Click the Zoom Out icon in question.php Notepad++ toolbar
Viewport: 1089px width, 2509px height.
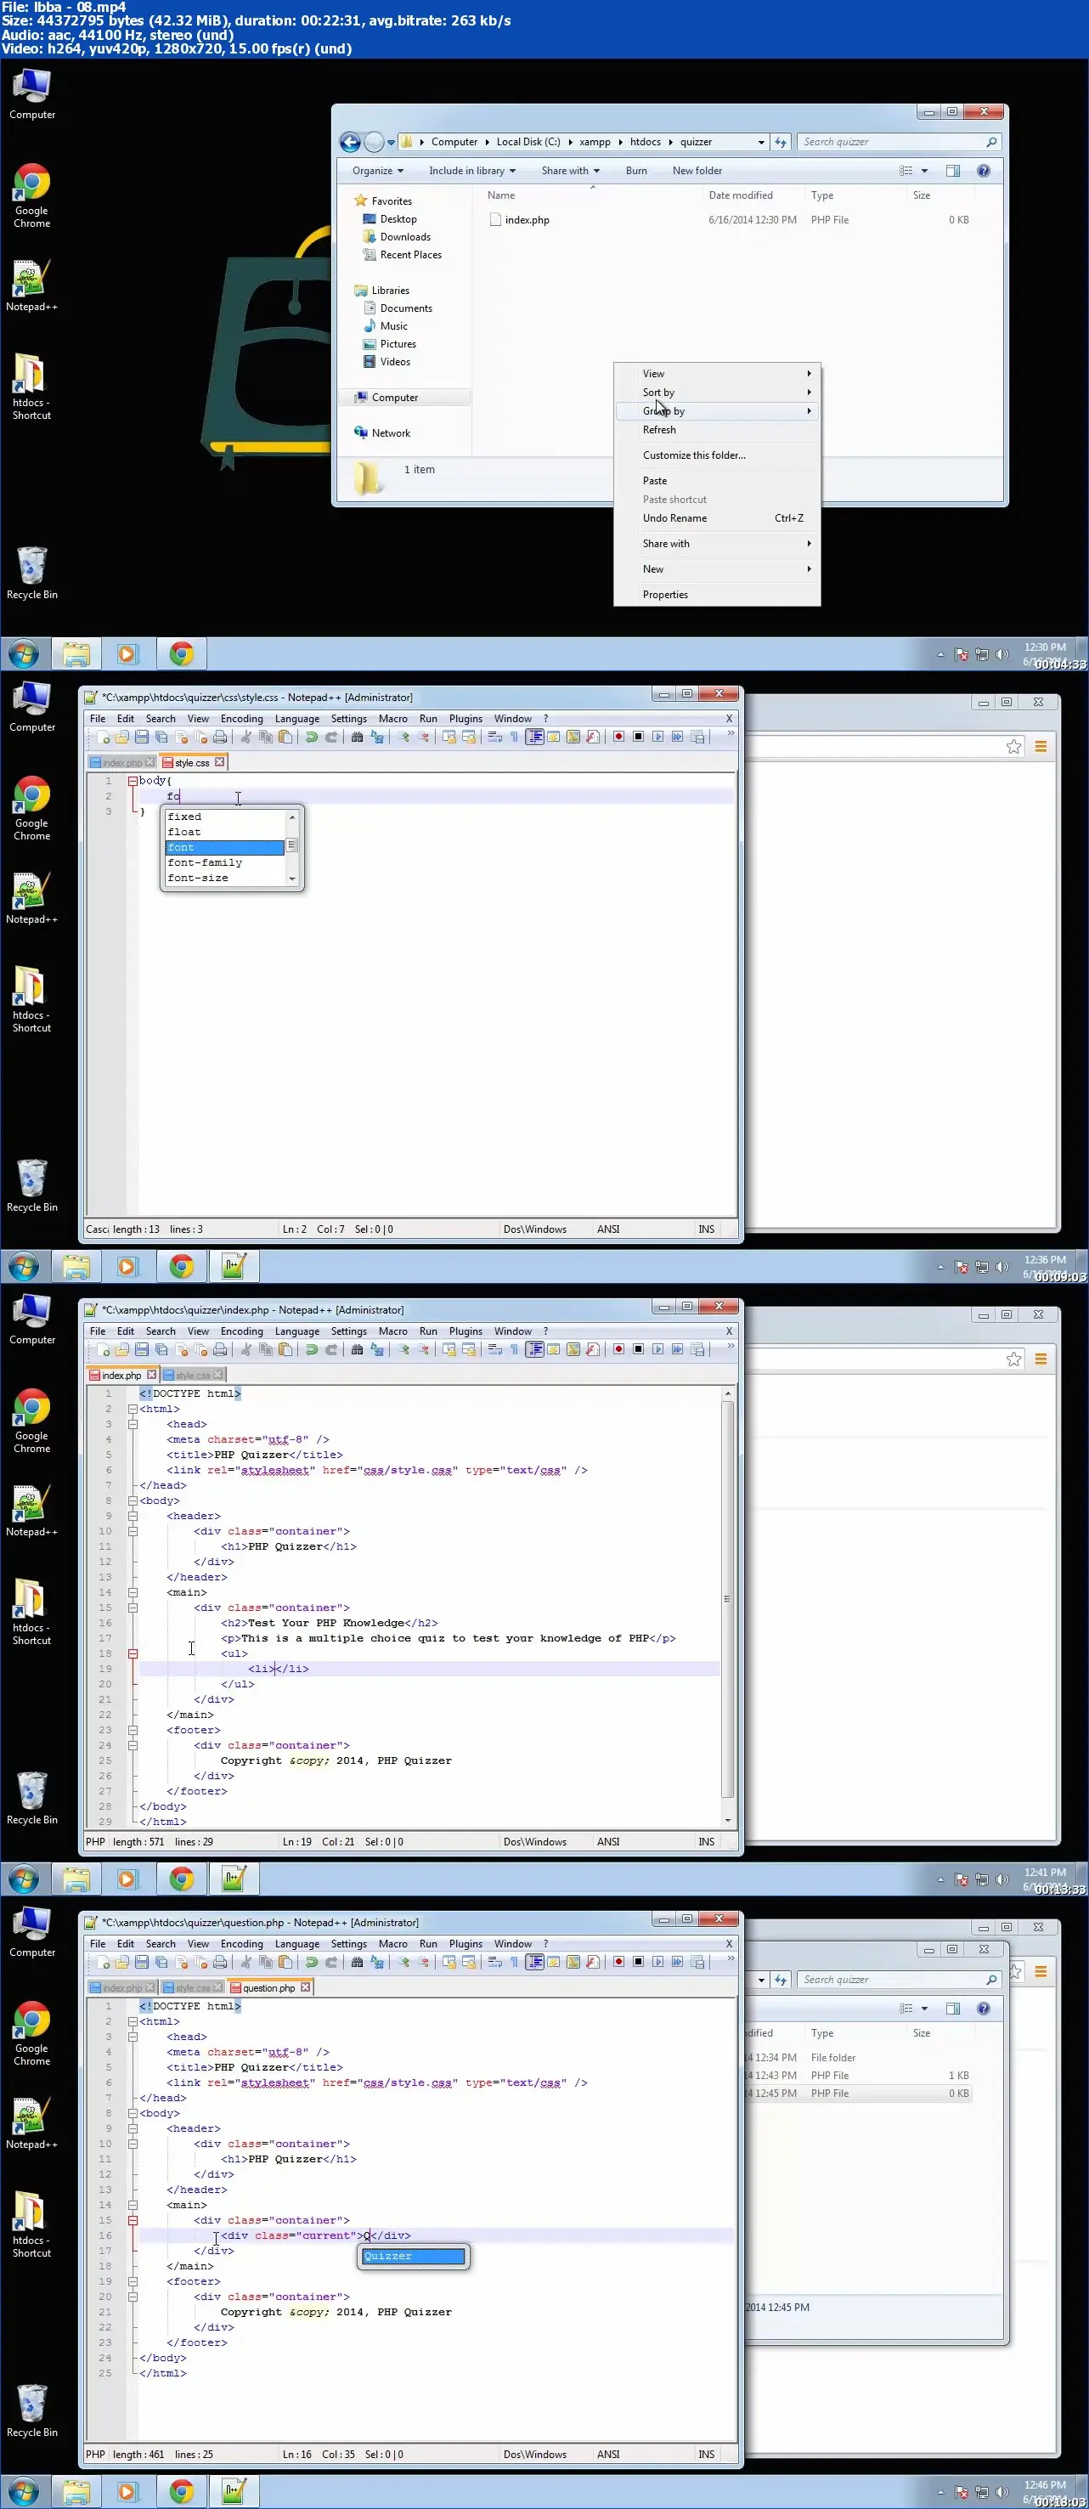coord(423,1963)
